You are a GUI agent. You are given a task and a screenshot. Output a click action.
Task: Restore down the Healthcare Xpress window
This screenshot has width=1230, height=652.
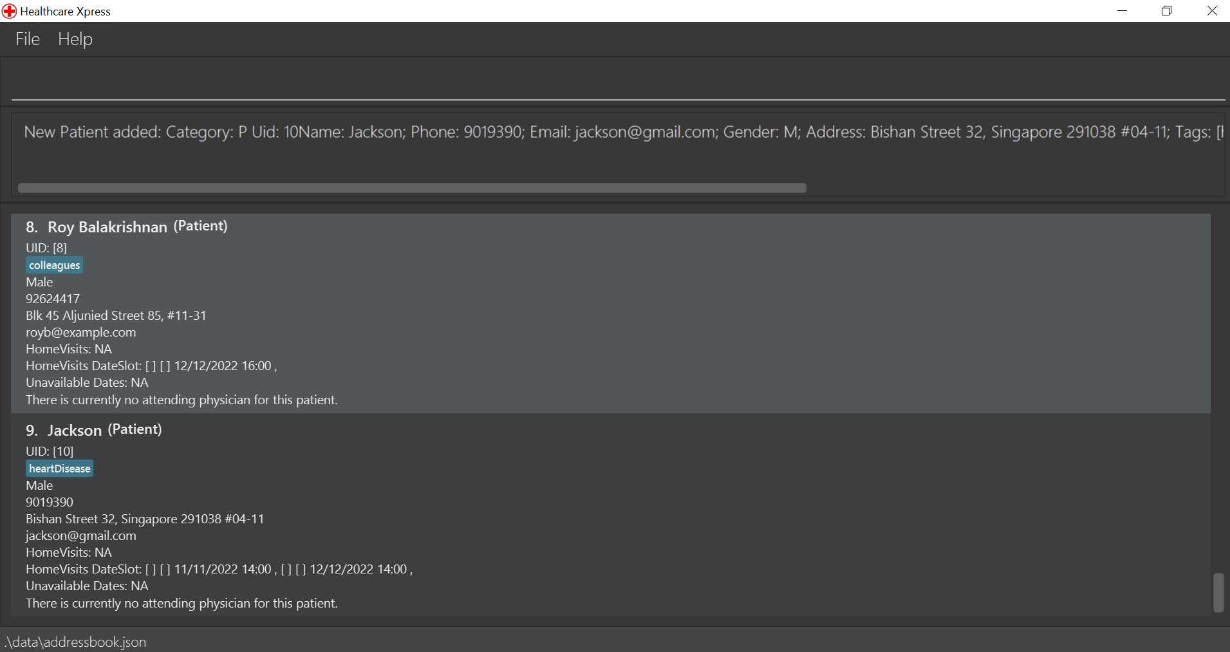tap(1167, 11)
